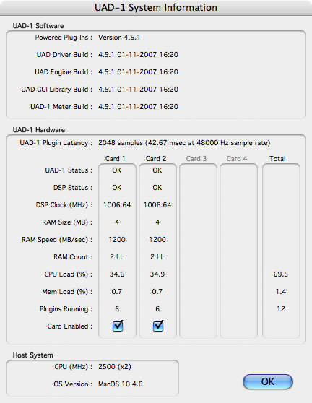Click the 'UAD-1 System Information' title bar
The image size is (312, 403).
(156, 8)
